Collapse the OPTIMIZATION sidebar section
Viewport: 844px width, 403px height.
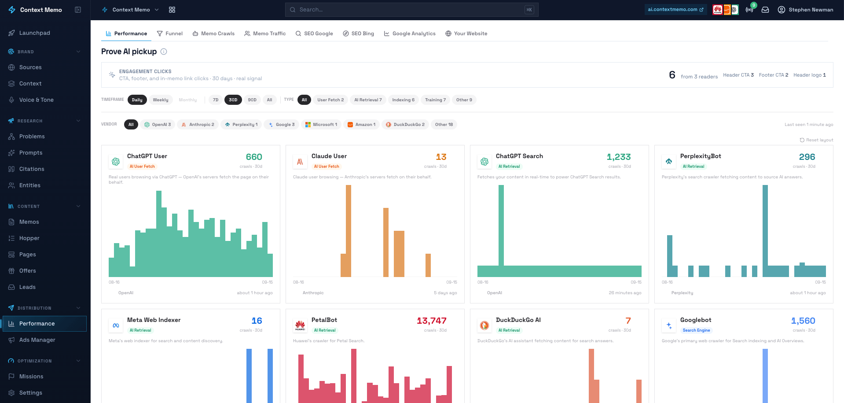pos(78,361)
